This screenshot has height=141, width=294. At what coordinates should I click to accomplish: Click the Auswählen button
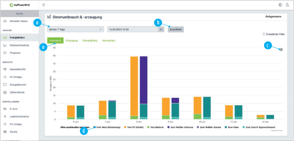click(x=176, y=29)
